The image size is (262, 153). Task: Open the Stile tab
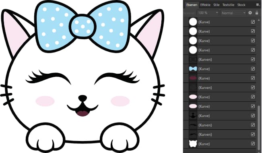217,5
